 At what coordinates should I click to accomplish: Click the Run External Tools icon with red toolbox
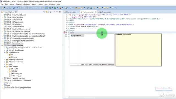tap(60, 8)
